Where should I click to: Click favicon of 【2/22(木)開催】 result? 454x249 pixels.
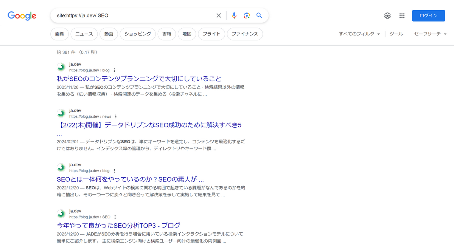(61, 113)
